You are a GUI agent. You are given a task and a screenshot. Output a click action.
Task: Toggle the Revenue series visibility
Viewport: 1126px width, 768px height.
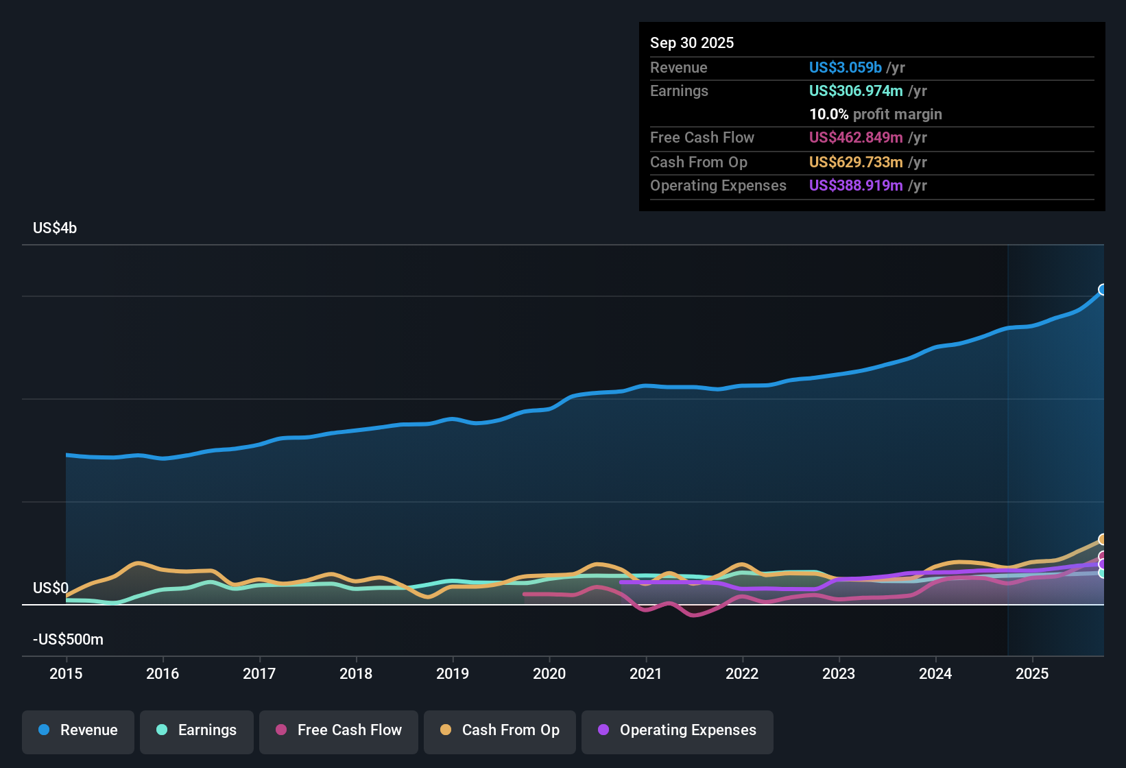(77, 730)
